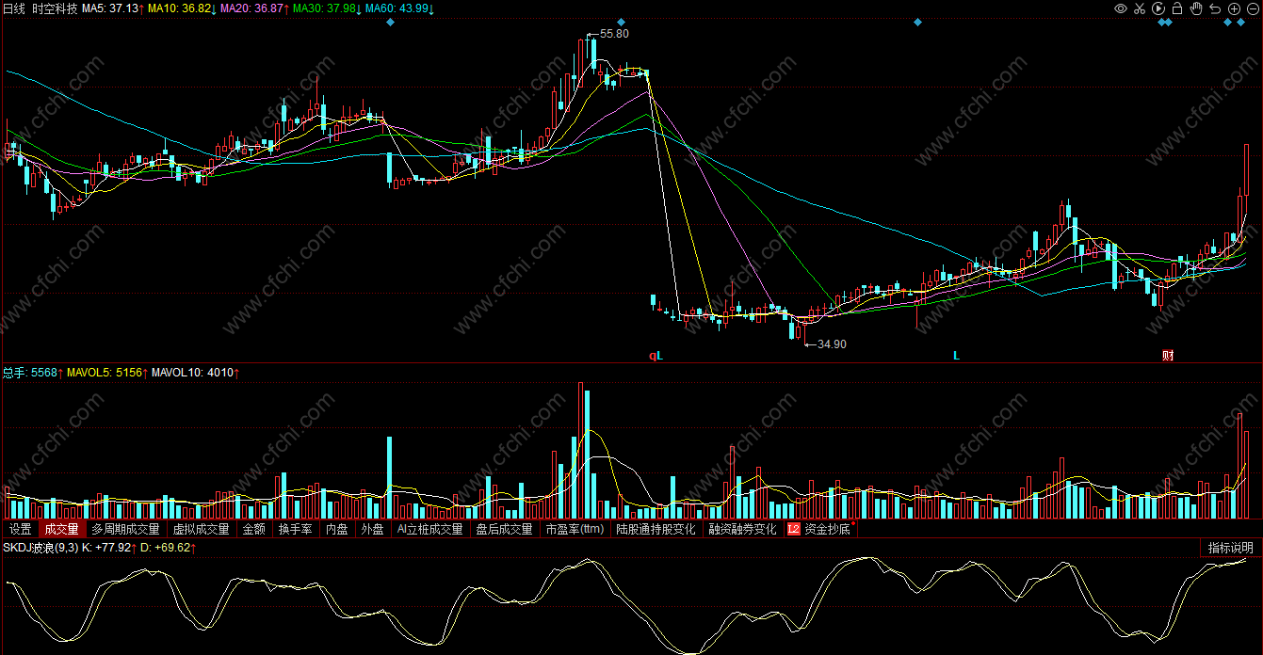Click the red qL marker under the chart
The image size is (1263, 655).
(656, 356)
